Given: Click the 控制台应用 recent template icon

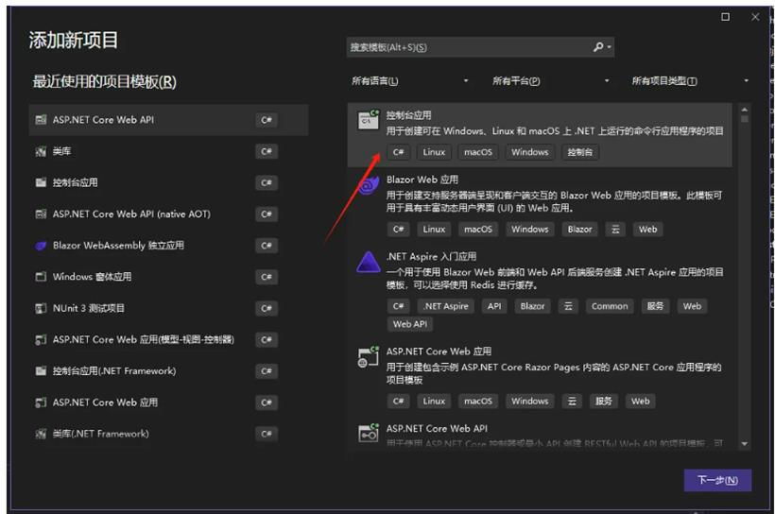Looking at the screenshot, I should coord(41,182).
